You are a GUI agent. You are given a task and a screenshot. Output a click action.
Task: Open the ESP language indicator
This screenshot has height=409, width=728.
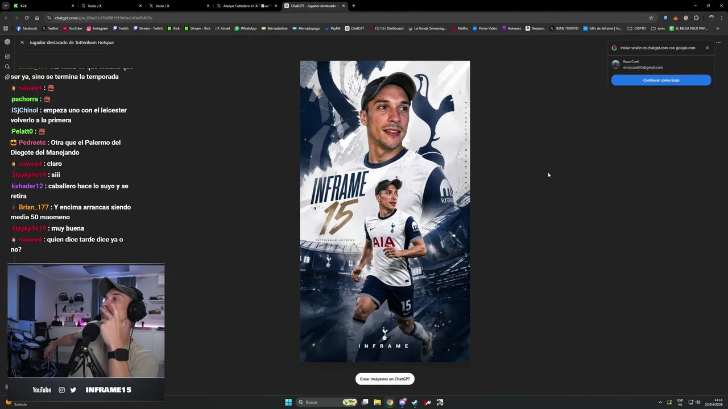[x=680, y=402]
